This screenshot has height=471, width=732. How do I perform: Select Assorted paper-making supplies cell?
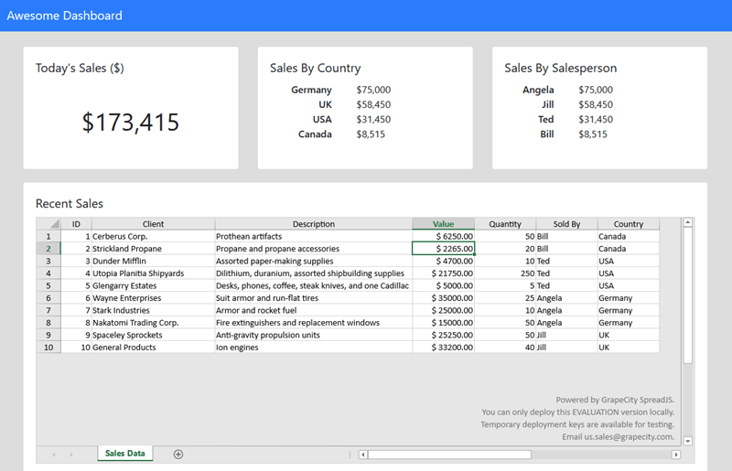[313, 261]
